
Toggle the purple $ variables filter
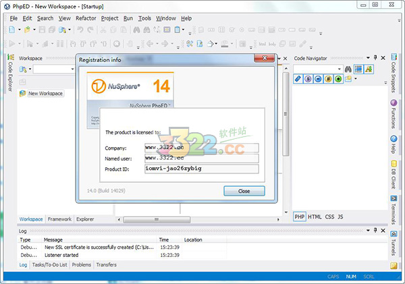coord(308,79)
